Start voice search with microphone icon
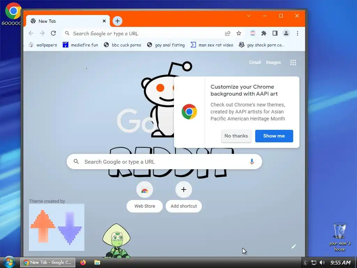Screen dimensions: 357x268 [x=252, y=162]
